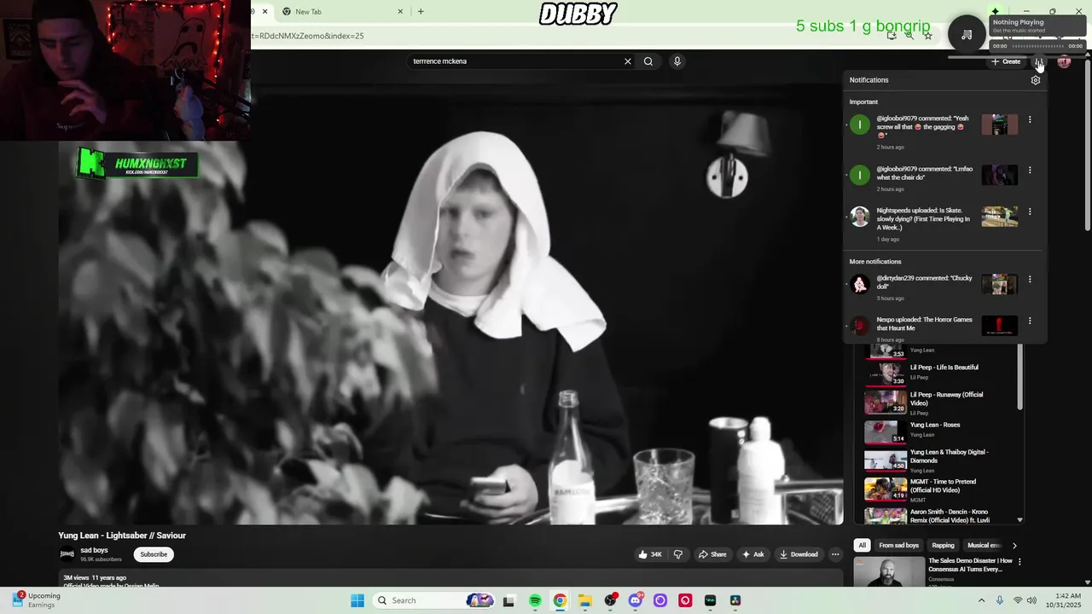
Task: Open Sales Demo Disaster video thumbnail
Action: (x=889, y=571)
